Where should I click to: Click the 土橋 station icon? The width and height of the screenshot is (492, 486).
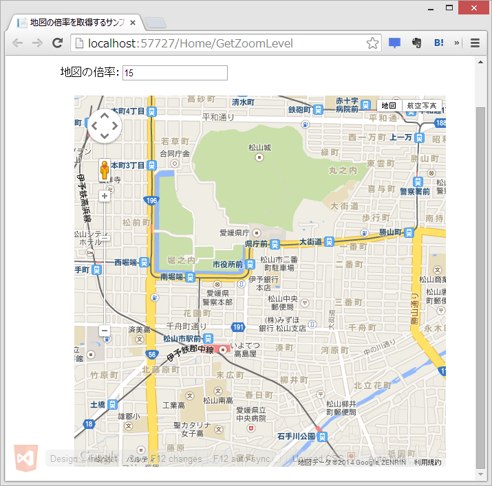pyautogui.click(x=112, y=404)
